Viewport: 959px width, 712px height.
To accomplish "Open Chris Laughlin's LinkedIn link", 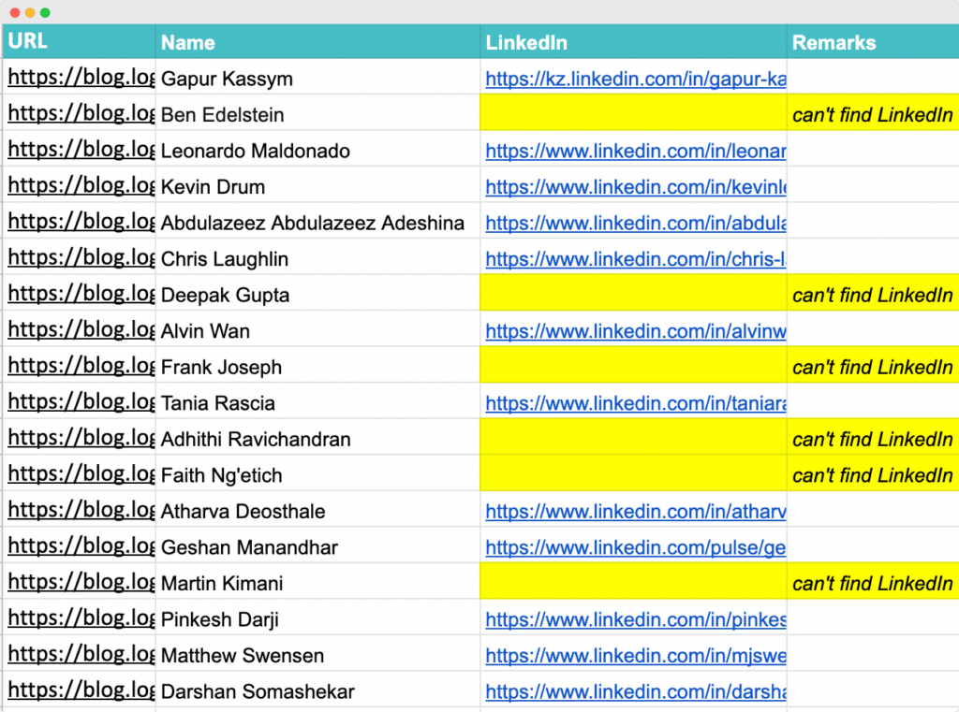I will pyautogui.click(x=636, y=259).
